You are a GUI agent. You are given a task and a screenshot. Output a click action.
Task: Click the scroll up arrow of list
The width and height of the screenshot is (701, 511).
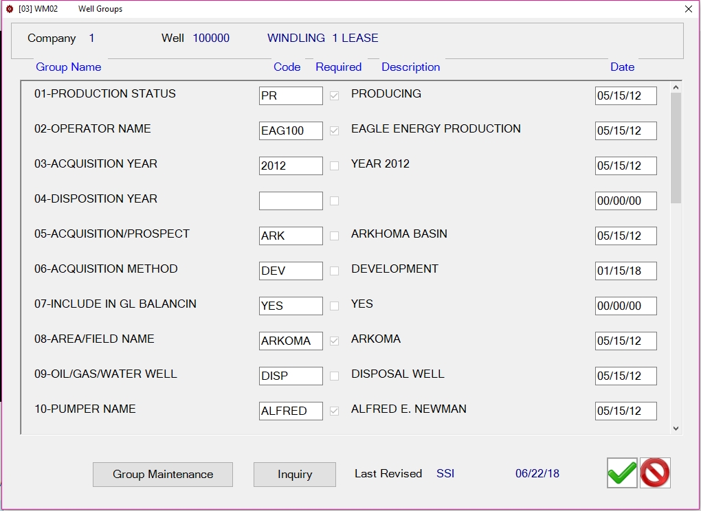coord(676,87)
